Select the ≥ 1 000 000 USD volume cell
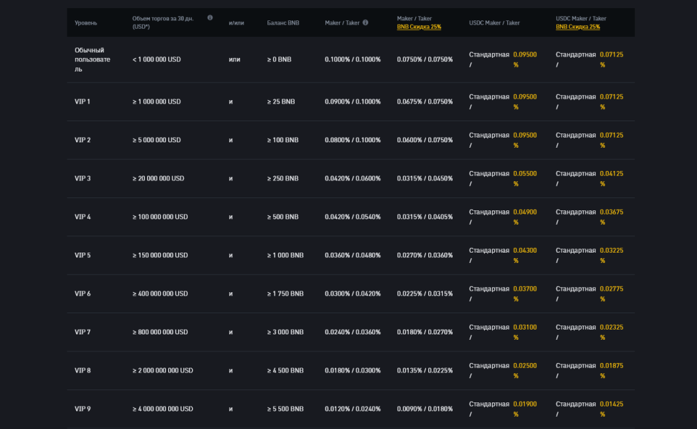 coord(157,101)
